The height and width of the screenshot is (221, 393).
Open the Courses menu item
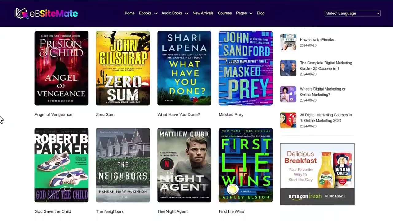tap(225, 13)
